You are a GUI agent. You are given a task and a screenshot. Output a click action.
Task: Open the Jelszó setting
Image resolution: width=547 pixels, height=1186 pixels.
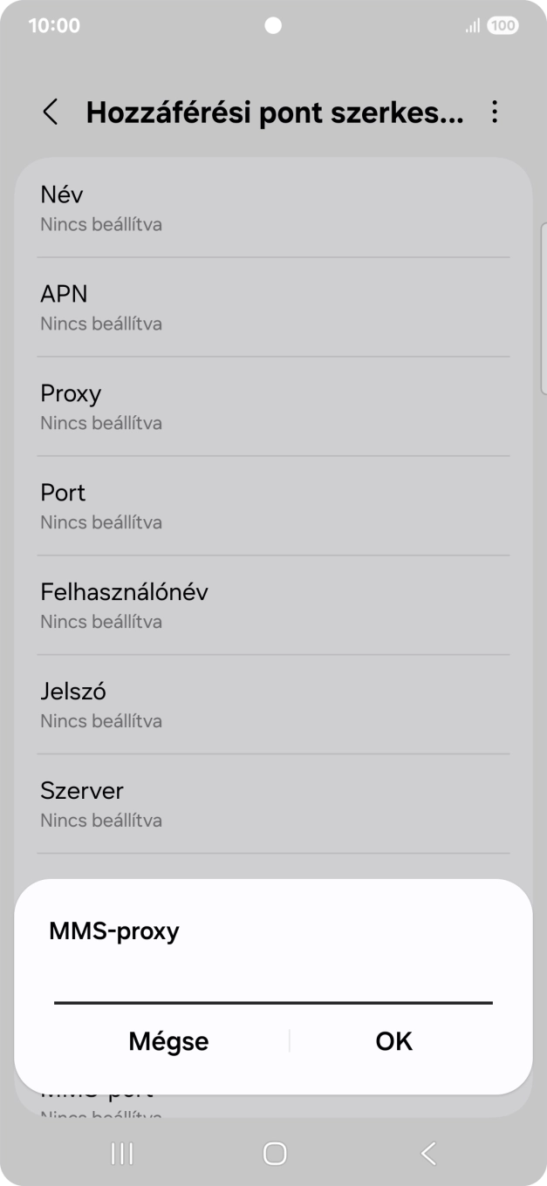click(x=273, y=705)
